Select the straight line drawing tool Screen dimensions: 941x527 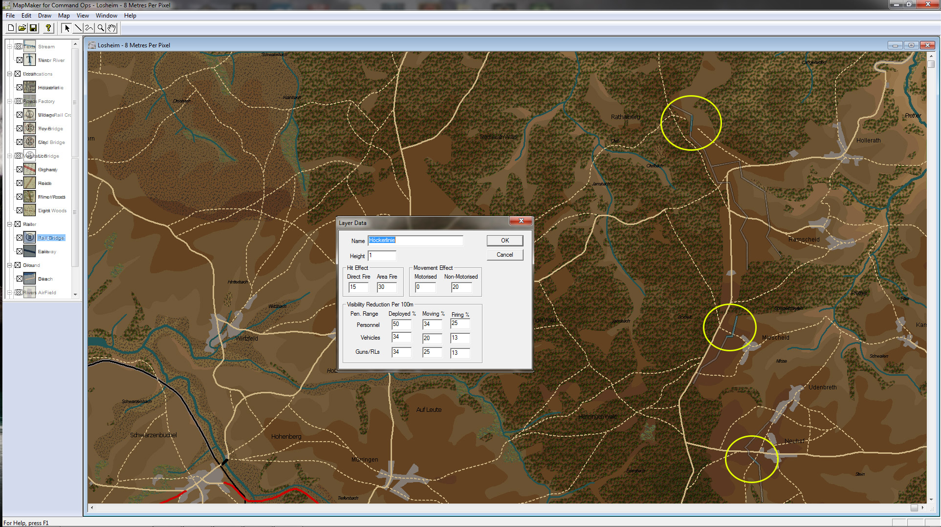pyautogui.click(x=78, y=28)
